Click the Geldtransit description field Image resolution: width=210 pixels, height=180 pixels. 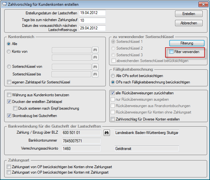tap(147, 149)
